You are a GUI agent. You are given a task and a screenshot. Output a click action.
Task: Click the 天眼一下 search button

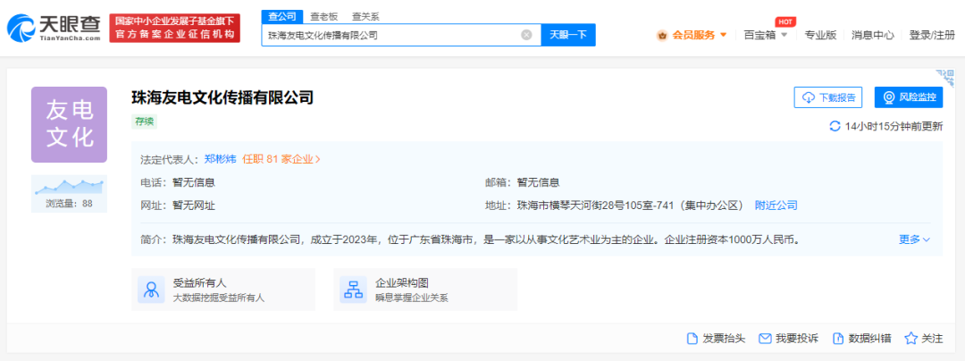568,35
